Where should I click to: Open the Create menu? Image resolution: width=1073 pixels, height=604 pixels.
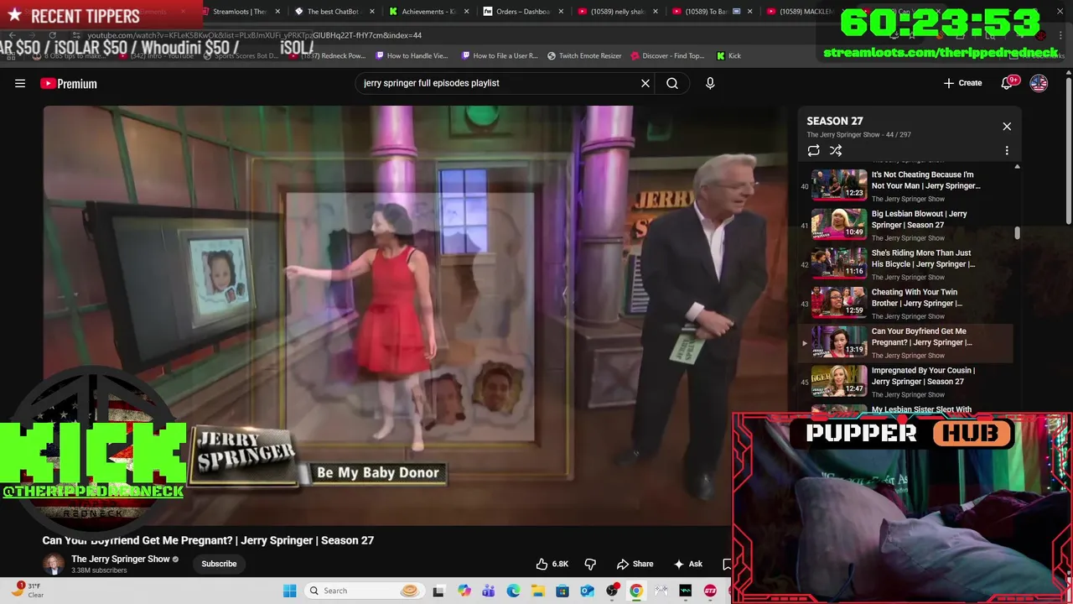pos(962,83)
